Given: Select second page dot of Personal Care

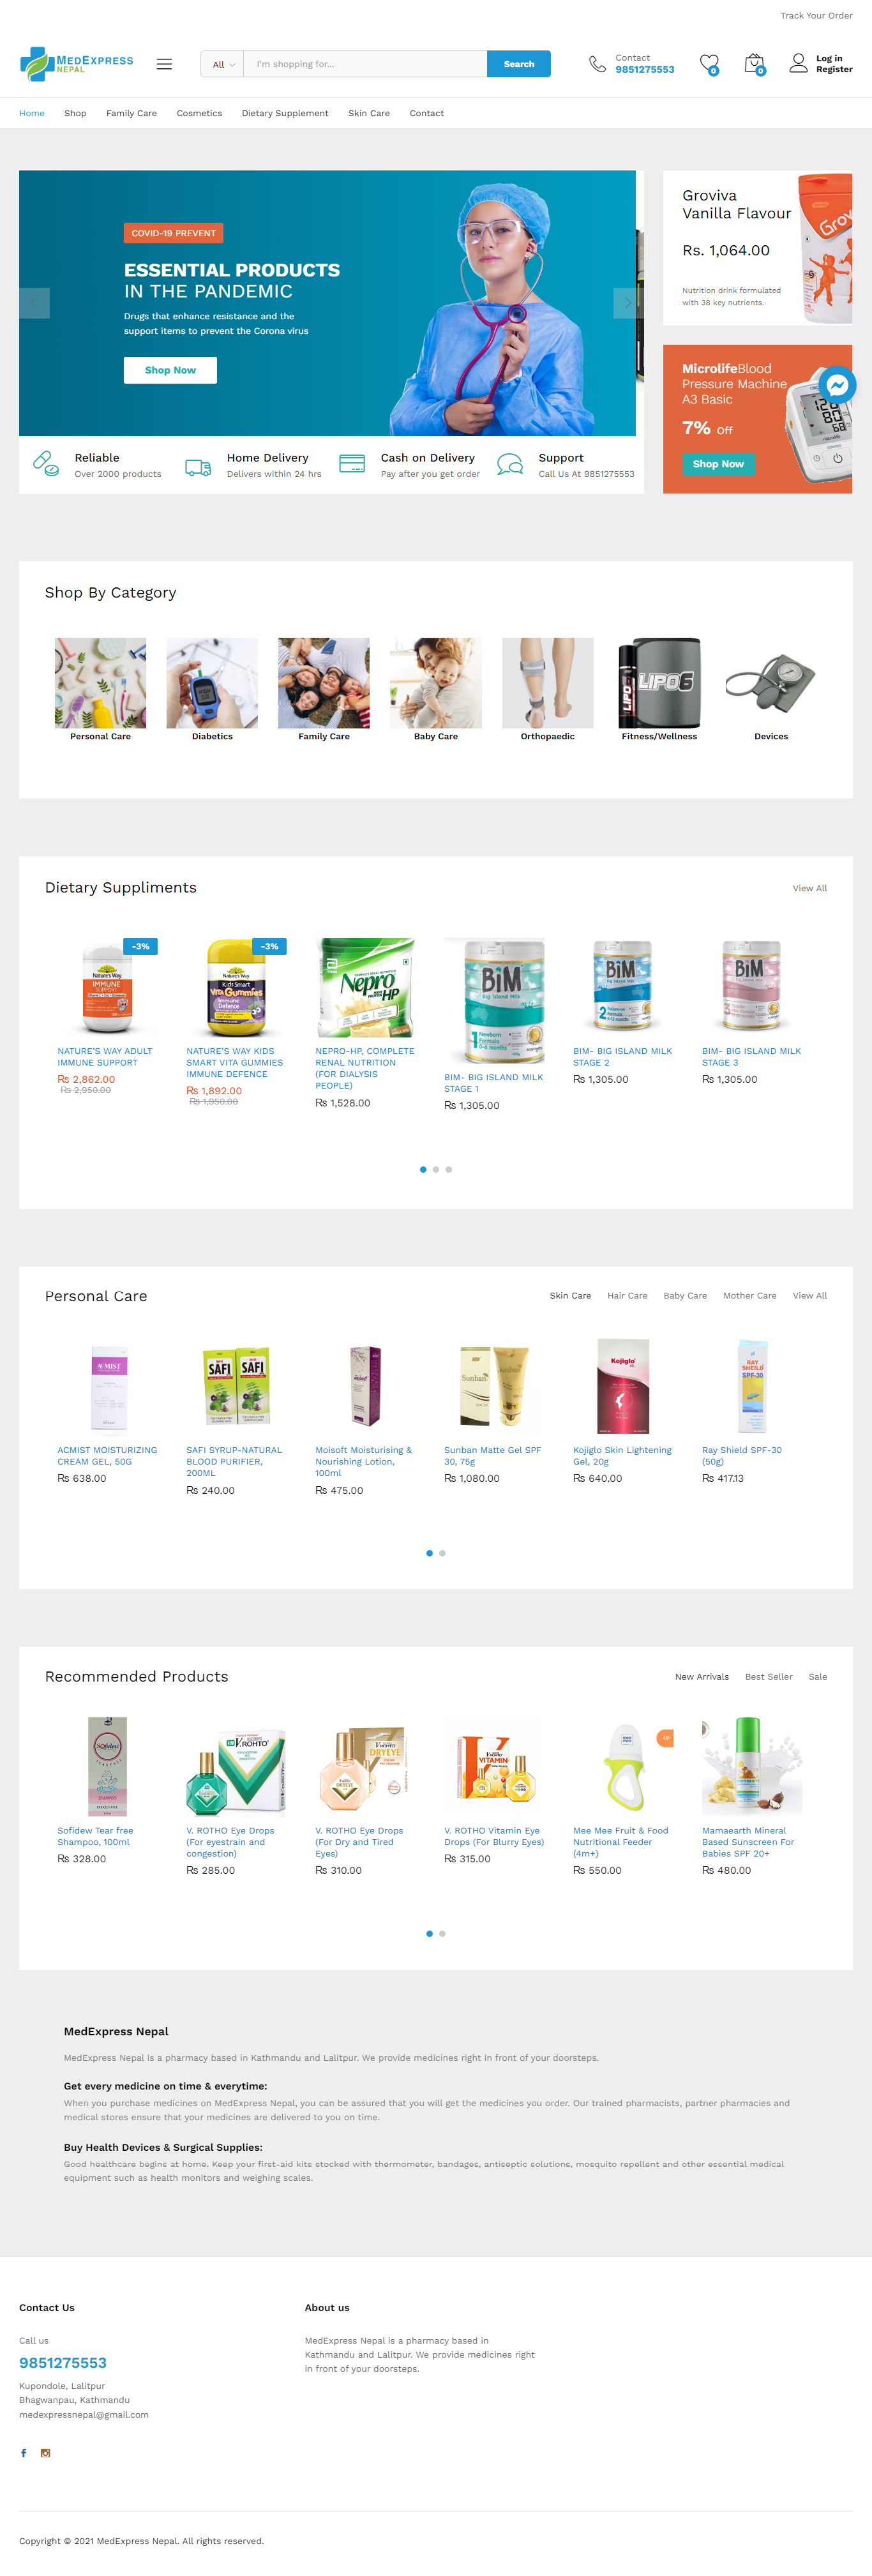Looking at the screenshot, I should (x=442, y=1553).
